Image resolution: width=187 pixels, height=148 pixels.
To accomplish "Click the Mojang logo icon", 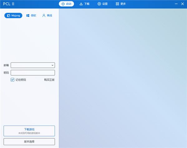I will click(9, 15).
